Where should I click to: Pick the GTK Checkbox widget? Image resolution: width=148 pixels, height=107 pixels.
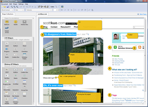[x=25, y=50]
